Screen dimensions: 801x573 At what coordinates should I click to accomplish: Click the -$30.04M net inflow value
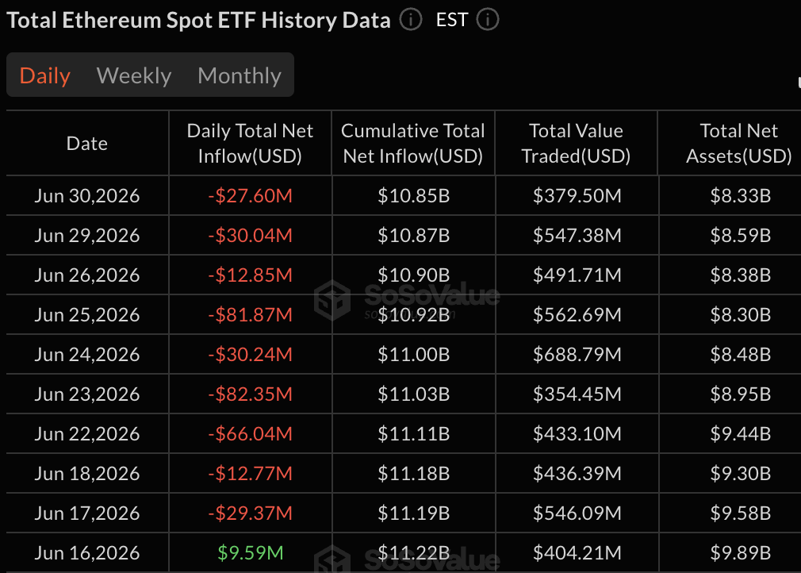[x=251, y=236]
